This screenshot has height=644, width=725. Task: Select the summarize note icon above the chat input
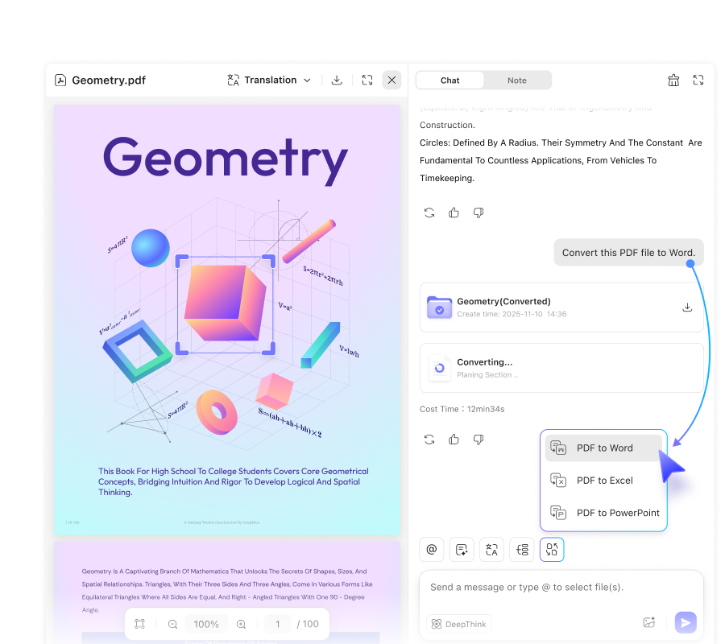coord(462,549)
